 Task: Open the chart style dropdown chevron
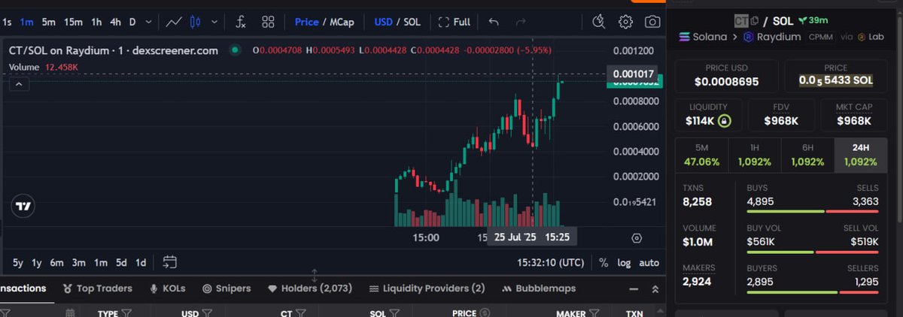215,22
